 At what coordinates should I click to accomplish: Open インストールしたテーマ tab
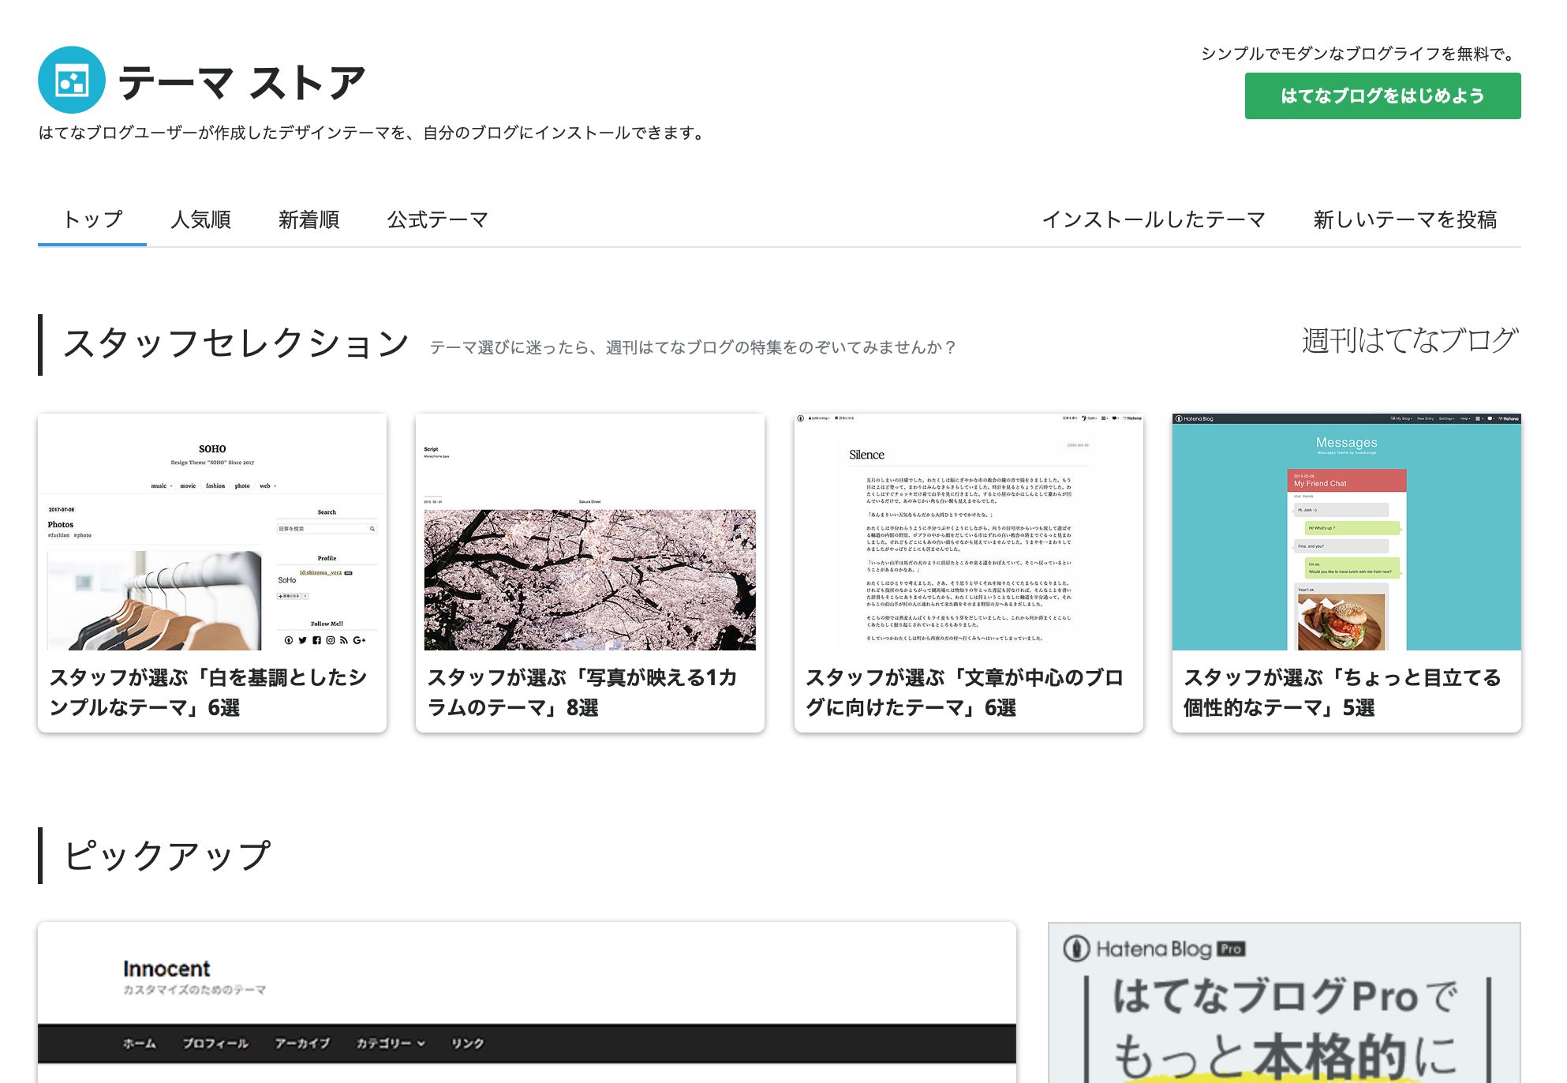(1154, 219)
